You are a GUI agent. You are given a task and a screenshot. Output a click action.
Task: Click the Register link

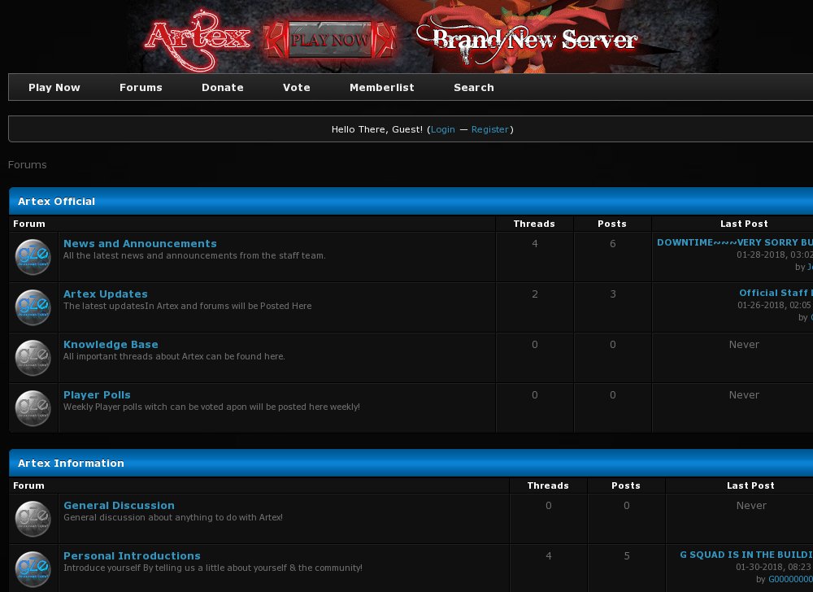490,129
